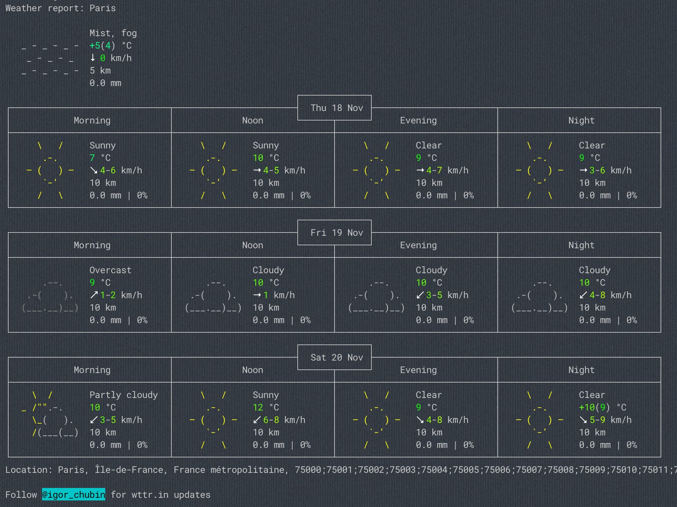The height and width of the screenshot is (507, 677).
Task: Toggle the downward wind arrow showing 0 km/h
Action: (93, 58)
